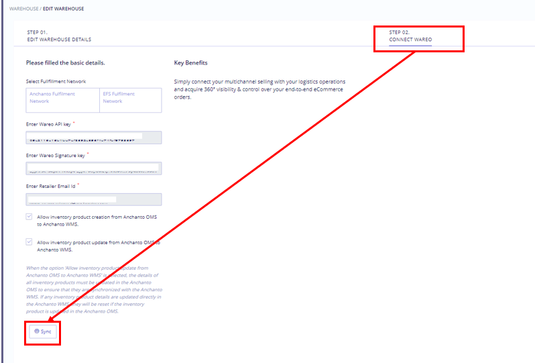The image size is (535, 363).
Task: Click 'Please filled the basic details.' text
Action: (66, 63)
